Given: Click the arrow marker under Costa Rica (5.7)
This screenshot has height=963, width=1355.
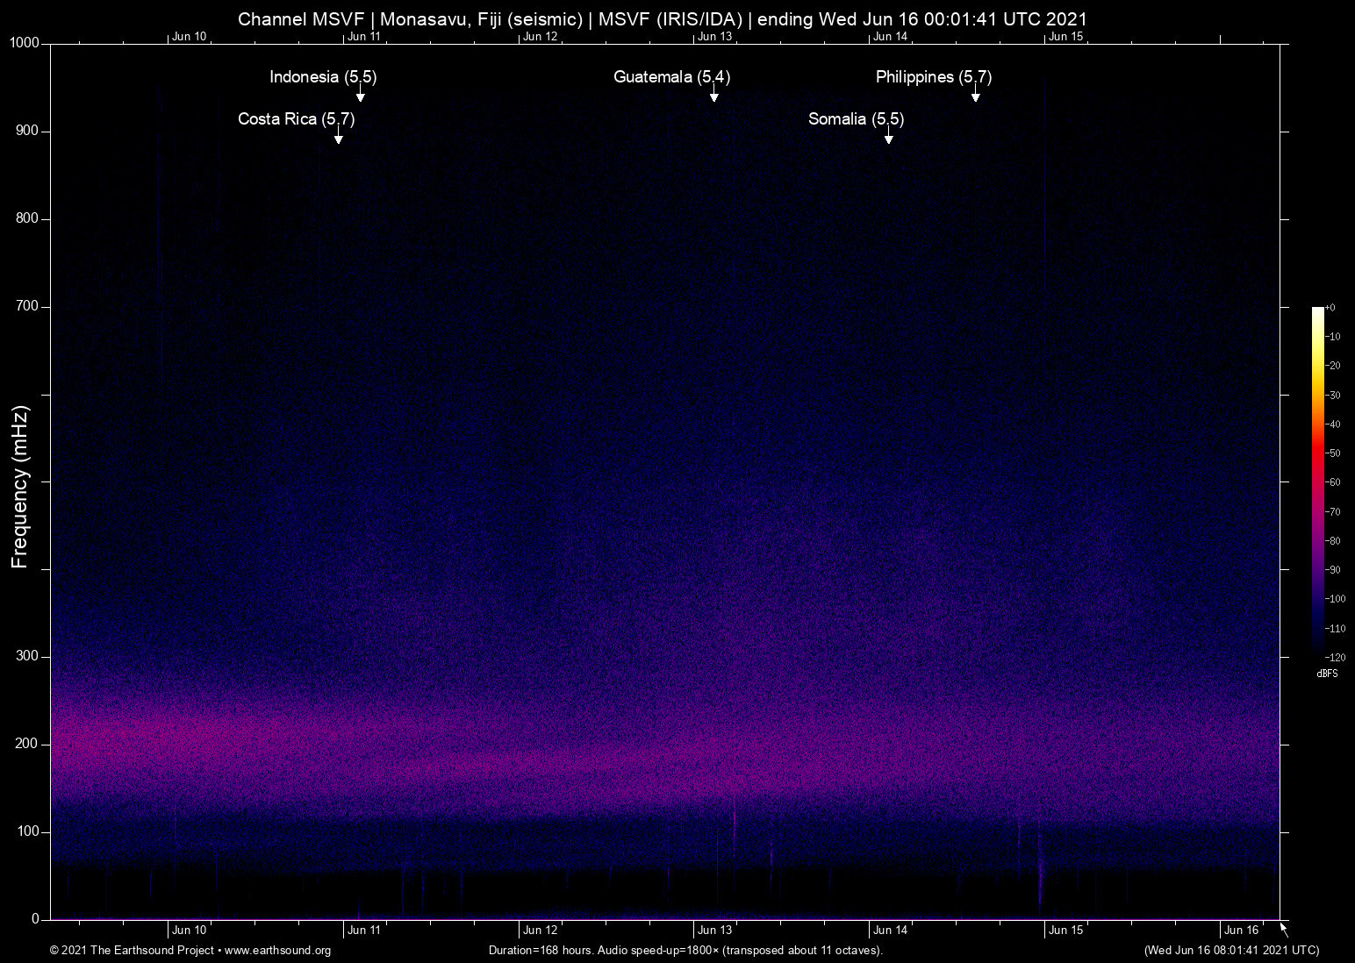Looking at the screenshot, I should click(338, 139).
